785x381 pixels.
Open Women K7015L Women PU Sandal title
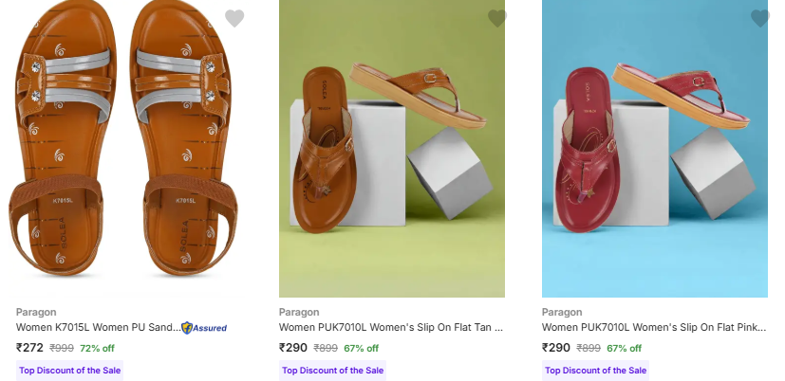[x=97, y=328]
